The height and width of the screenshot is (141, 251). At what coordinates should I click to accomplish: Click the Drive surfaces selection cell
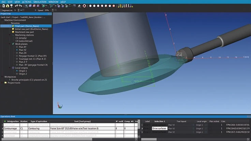pyautogui.click(x=159, y=129)
